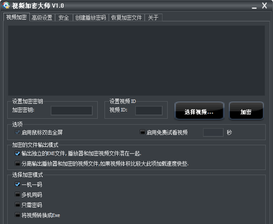
Task: Select 只需密码 encryption mode checkbox
Action: click(17, 204)
